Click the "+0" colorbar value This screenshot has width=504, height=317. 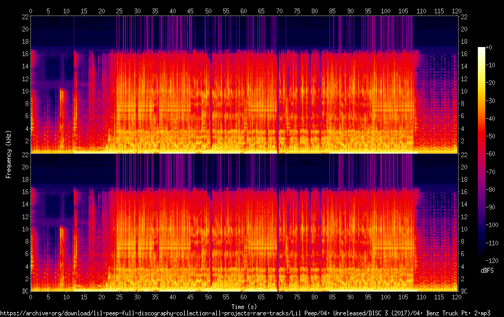[489, 47]
